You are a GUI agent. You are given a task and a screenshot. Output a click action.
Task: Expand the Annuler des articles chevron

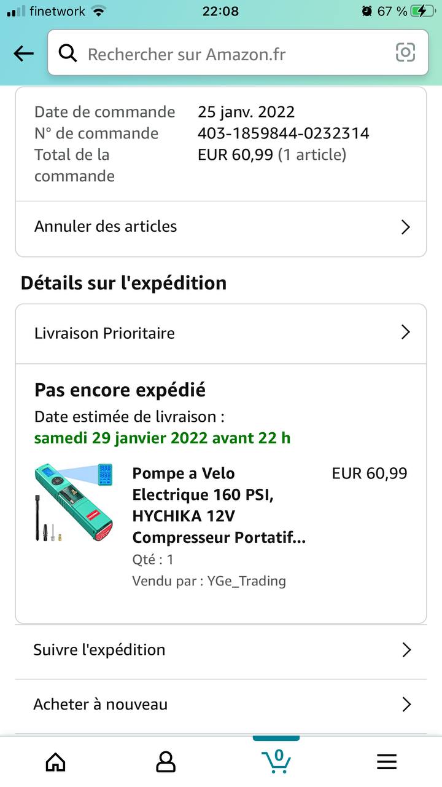click(x=405, y=227)
